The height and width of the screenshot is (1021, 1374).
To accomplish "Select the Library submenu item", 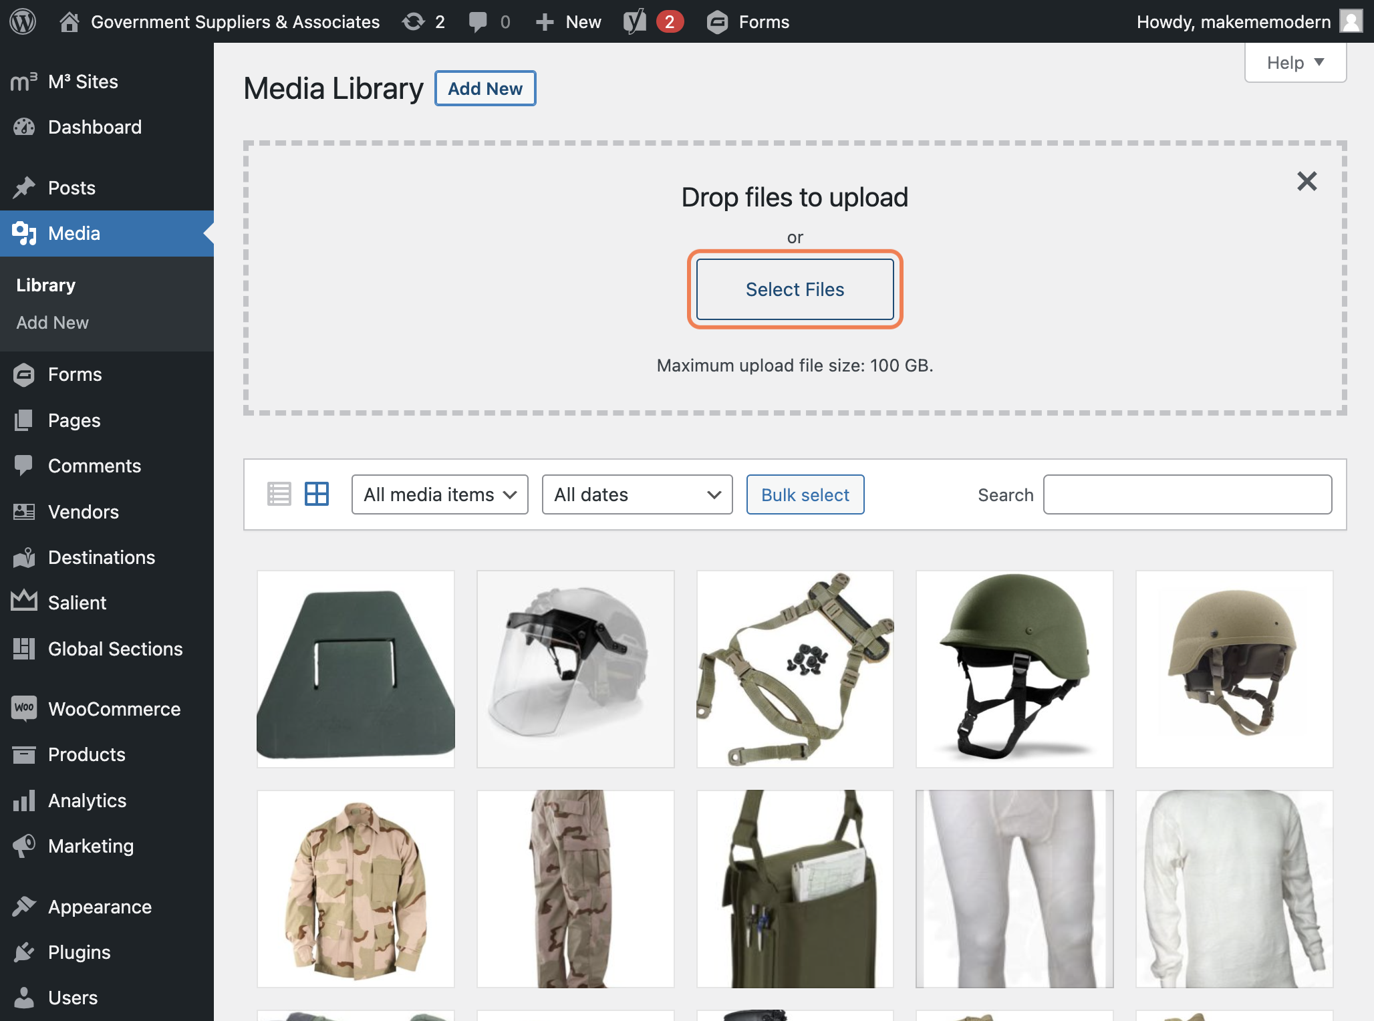I will coord(45,285).
